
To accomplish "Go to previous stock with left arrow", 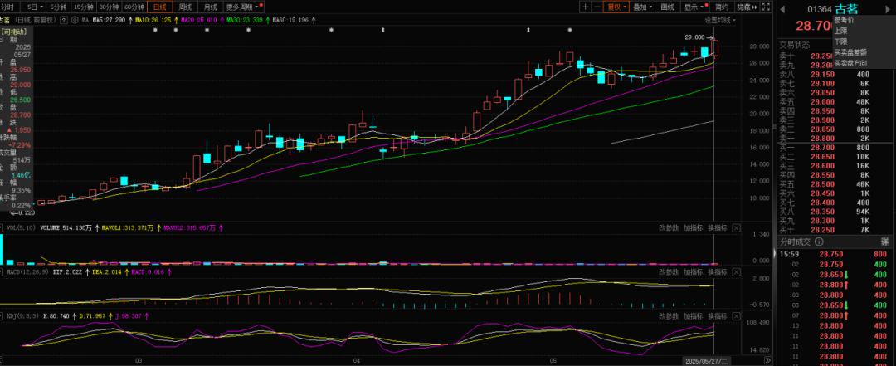I will [782, 8].
